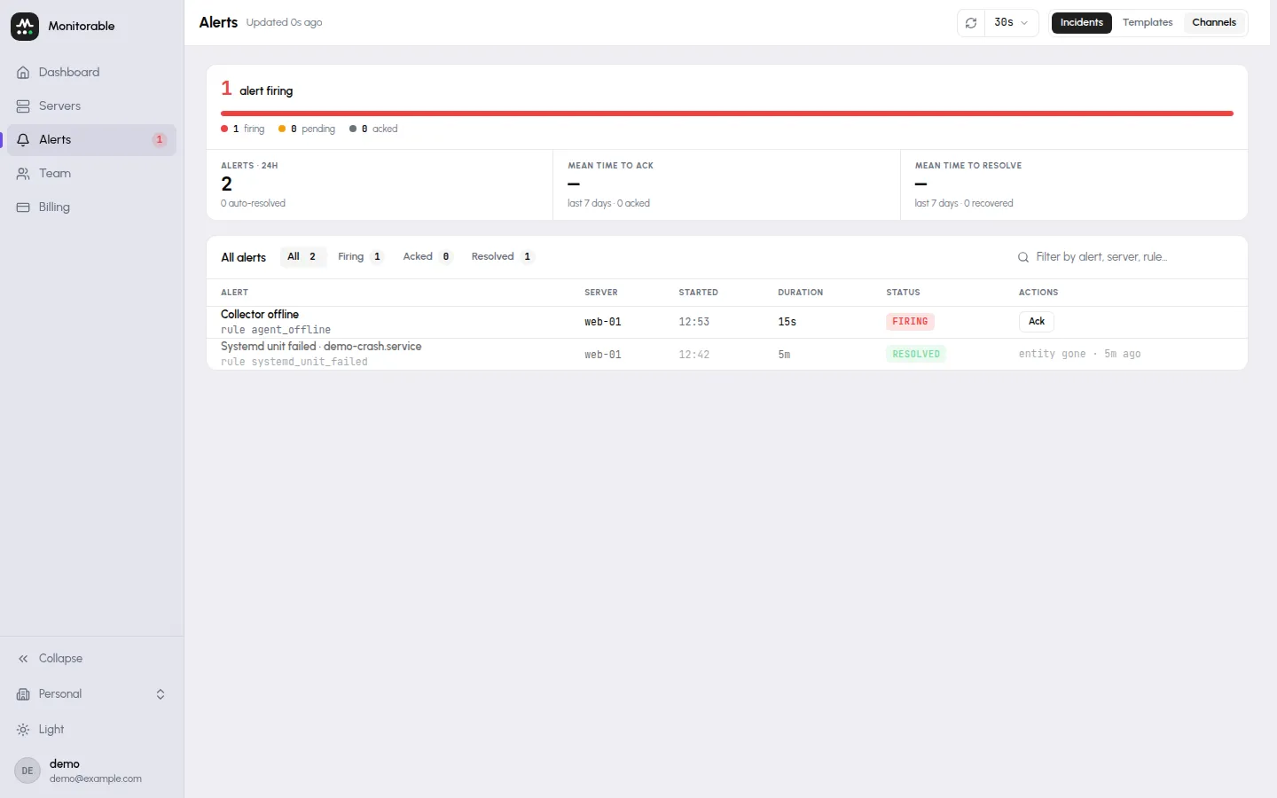Open the Collector offline alert

727,322
